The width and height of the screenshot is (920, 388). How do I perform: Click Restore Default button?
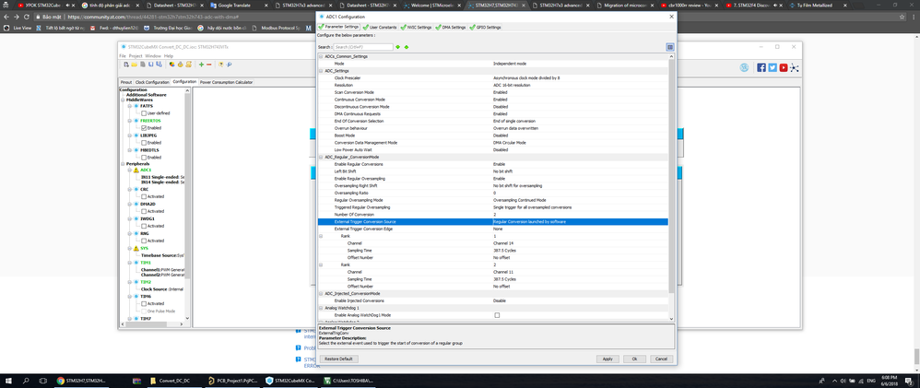339,359
